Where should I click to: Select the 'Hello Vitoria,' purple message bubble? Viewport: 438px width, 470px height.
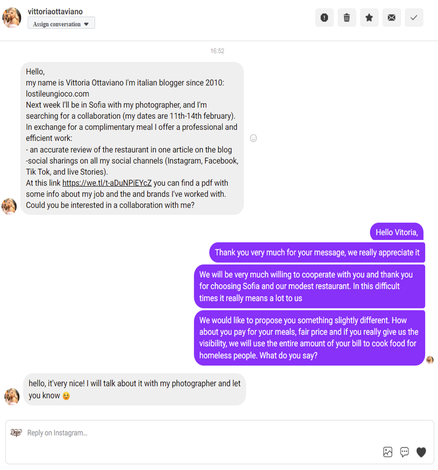click(397, 232)
